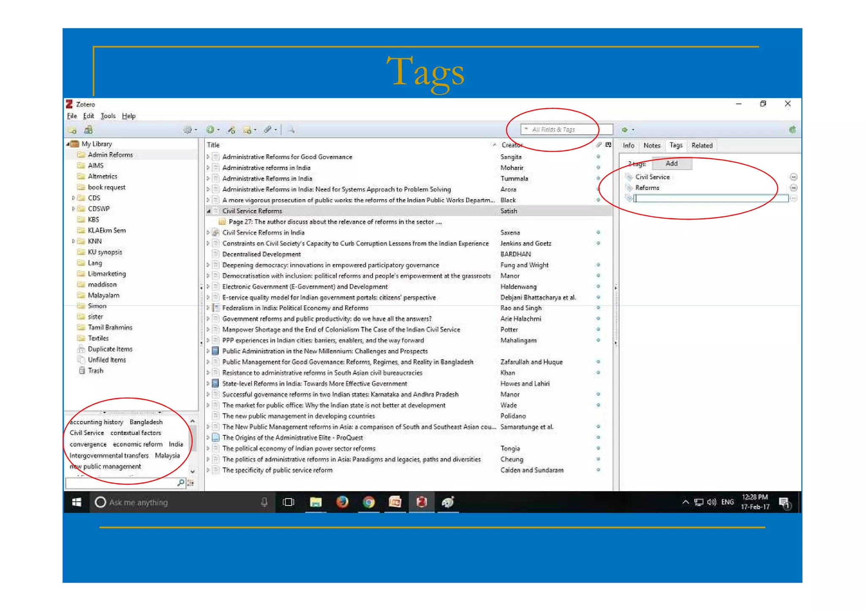Screen dimensions: 865x611
Task: Open the Actions gear menu
Action: pyautogui.click(x=188, y=130)
